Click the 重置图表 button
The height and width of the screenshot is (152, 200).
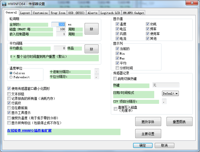179,122
